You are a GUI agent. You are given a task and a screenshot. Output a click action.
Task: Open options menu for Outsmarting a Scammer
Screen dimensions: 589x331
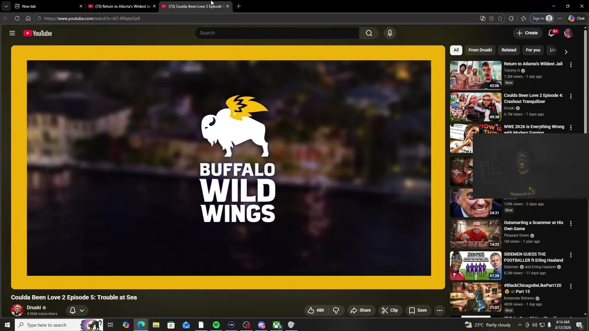(x=571, y=223)
